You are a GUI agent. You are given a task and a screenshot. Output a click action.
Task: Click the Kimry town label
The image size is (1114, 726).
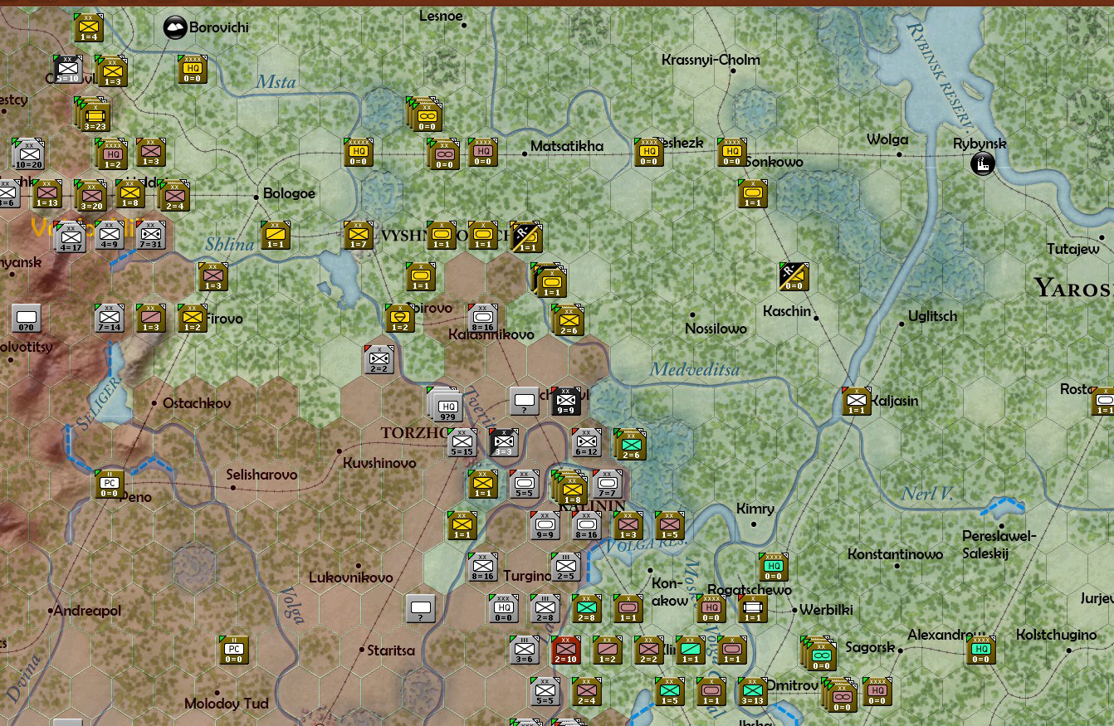(x=755, y=509)
